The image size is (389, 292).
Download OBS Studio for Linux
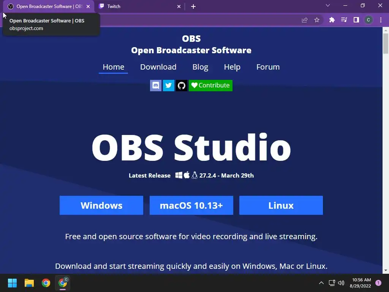click(281, 205)
